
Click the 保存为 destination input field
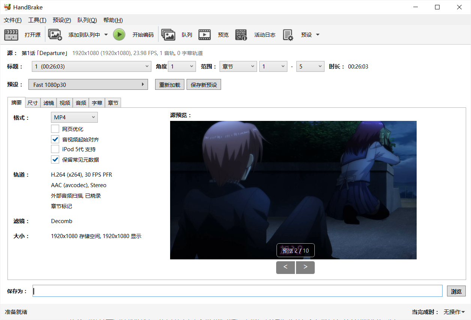tap(238, 291)
